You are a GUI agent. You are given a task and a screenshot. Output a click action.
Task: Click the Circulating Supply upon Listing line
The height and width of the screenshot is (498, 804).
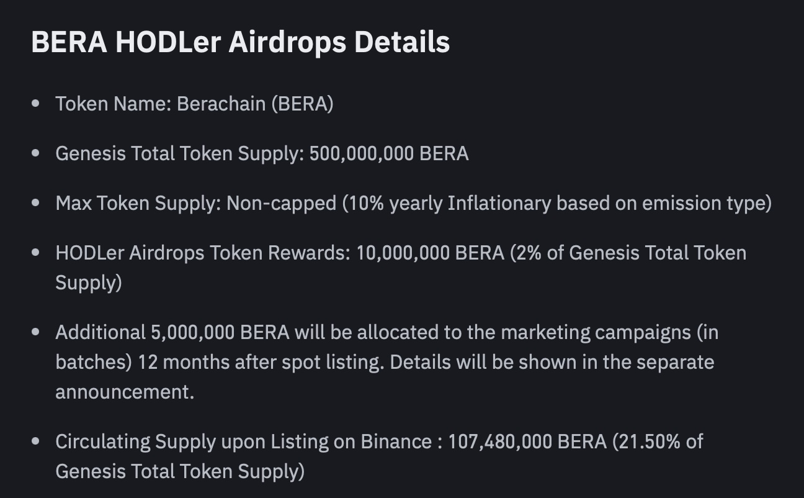click(x=379, y=456)
